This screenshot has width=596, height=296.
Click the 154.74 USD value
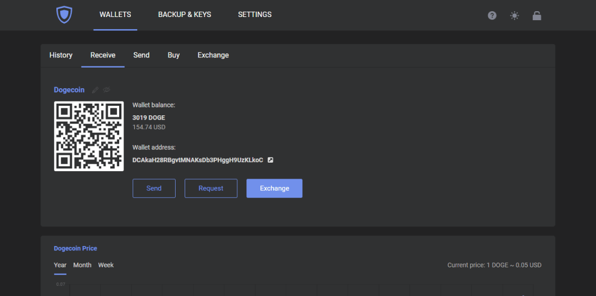(x=148, y=127)
